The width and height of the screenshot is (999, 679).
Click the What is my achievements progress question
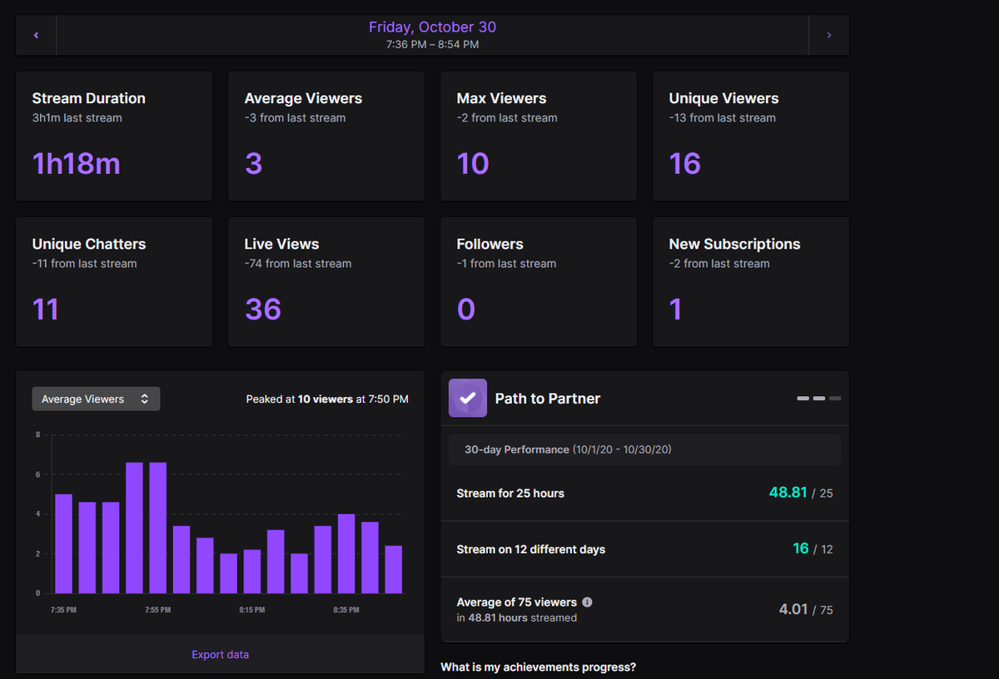click(x=539, y=667)
